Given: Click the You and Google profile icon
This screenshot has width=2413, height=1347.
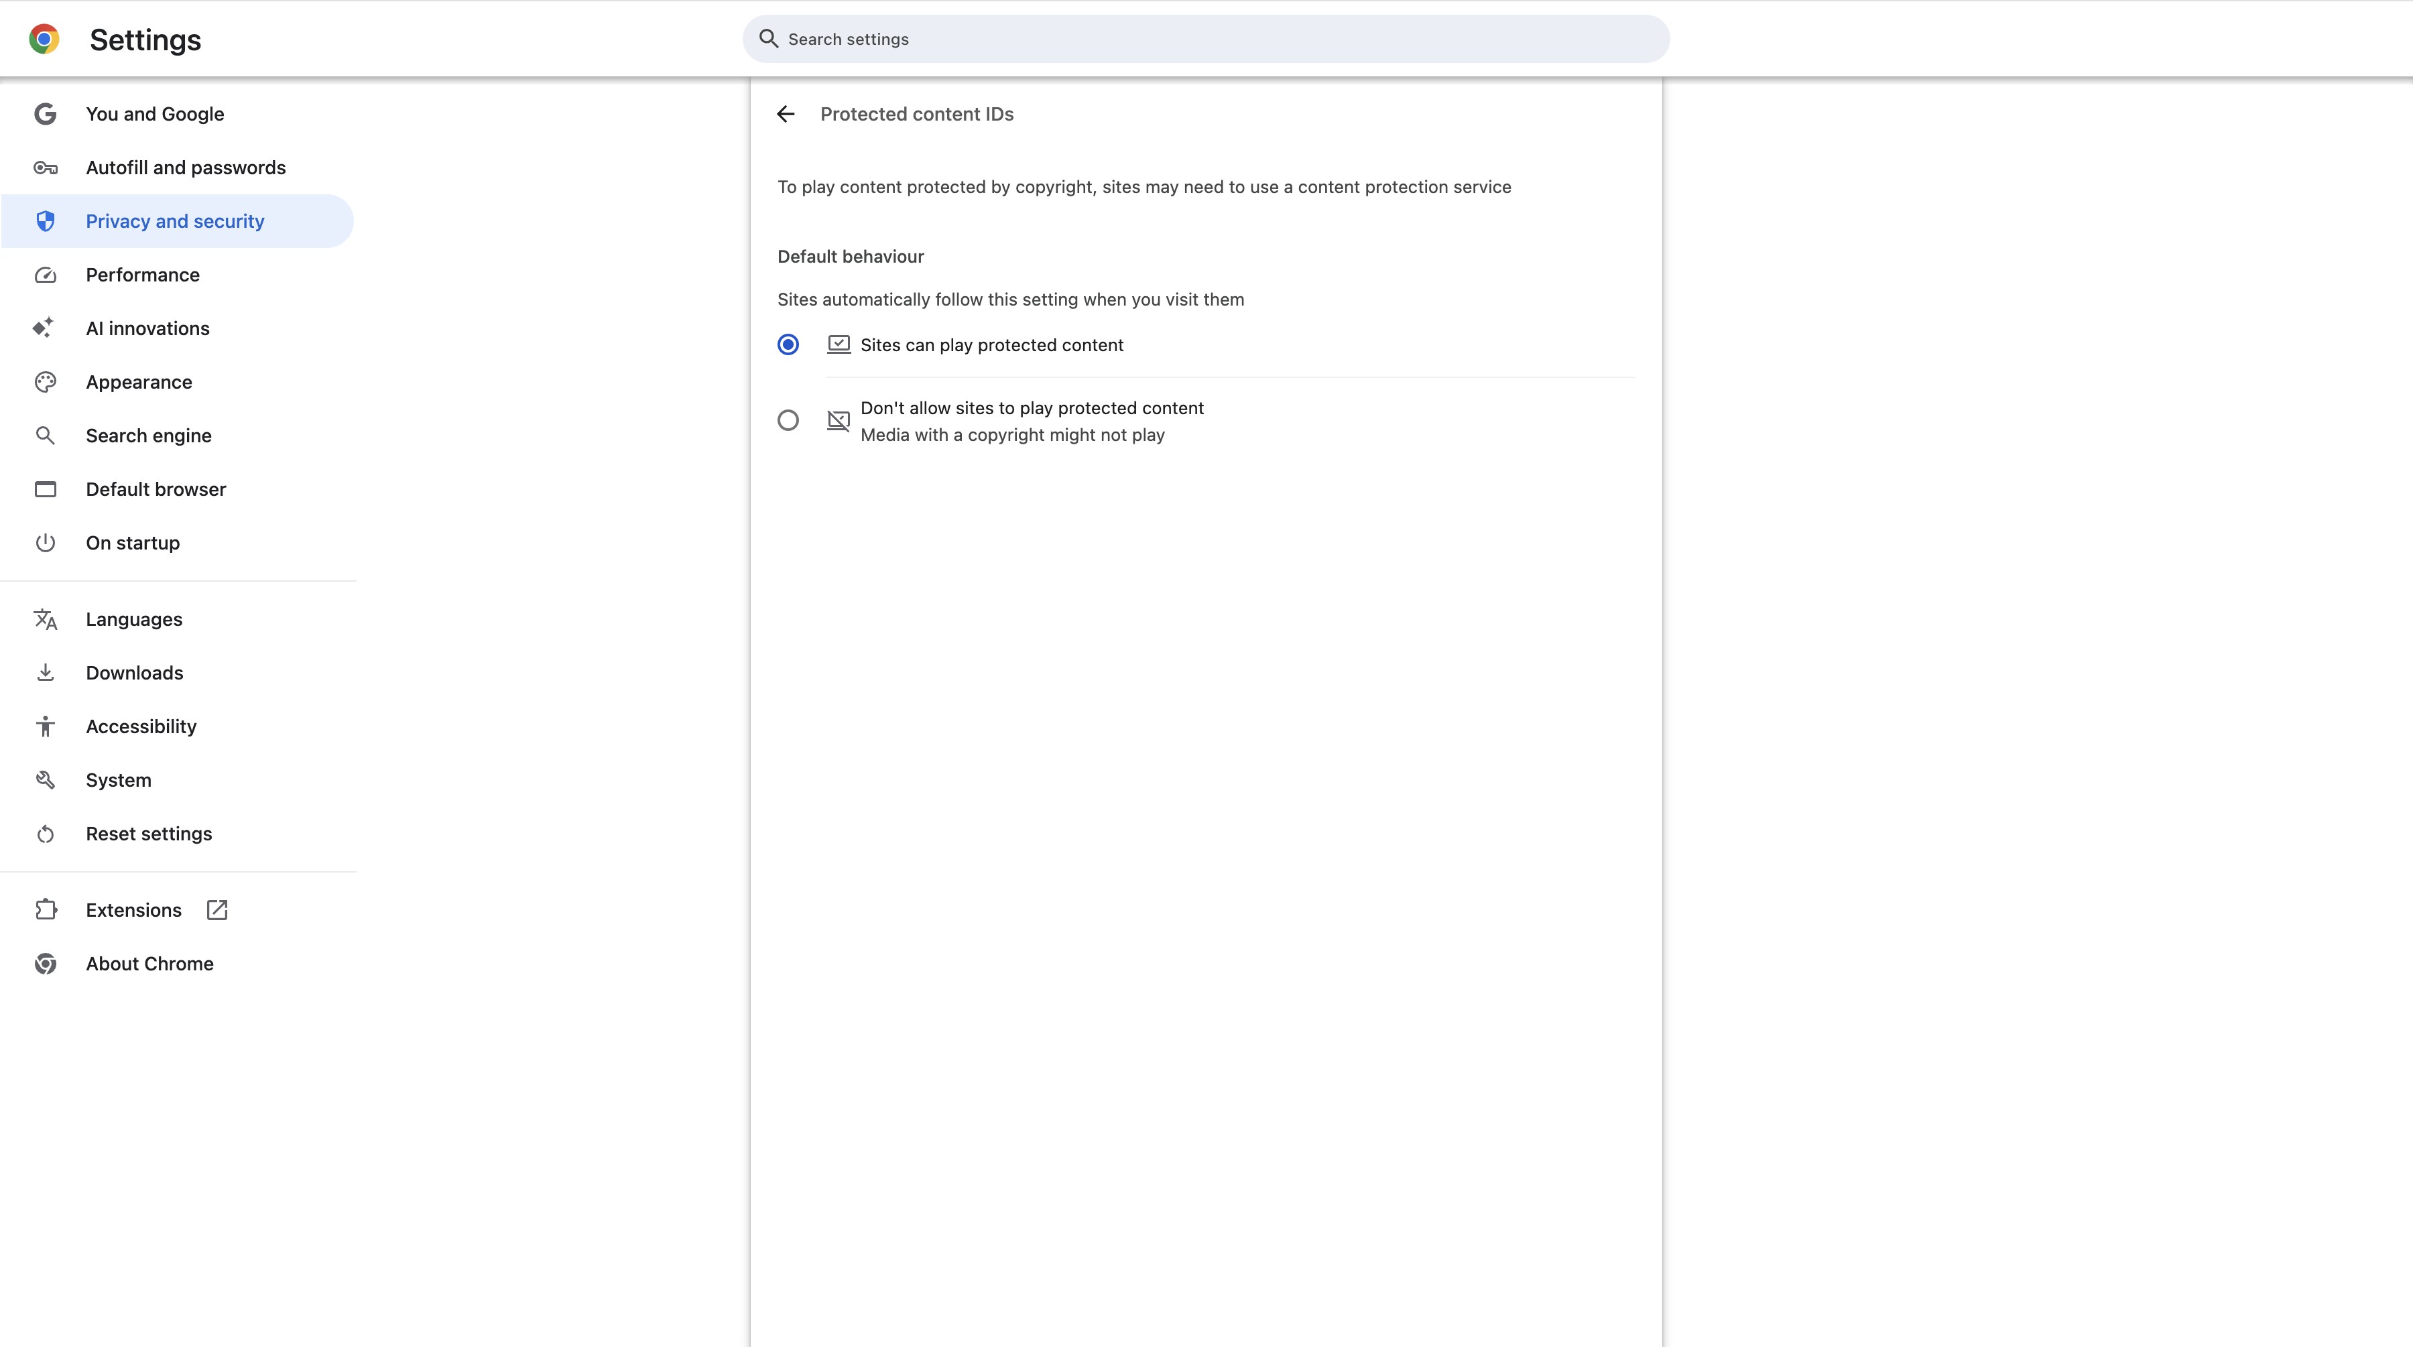Looking at the screenshot, I should coord(45,113).
